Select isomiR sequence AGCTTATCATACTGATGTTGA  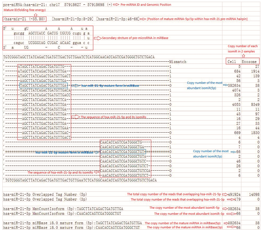pyautogui.click(x=44, y=109)
